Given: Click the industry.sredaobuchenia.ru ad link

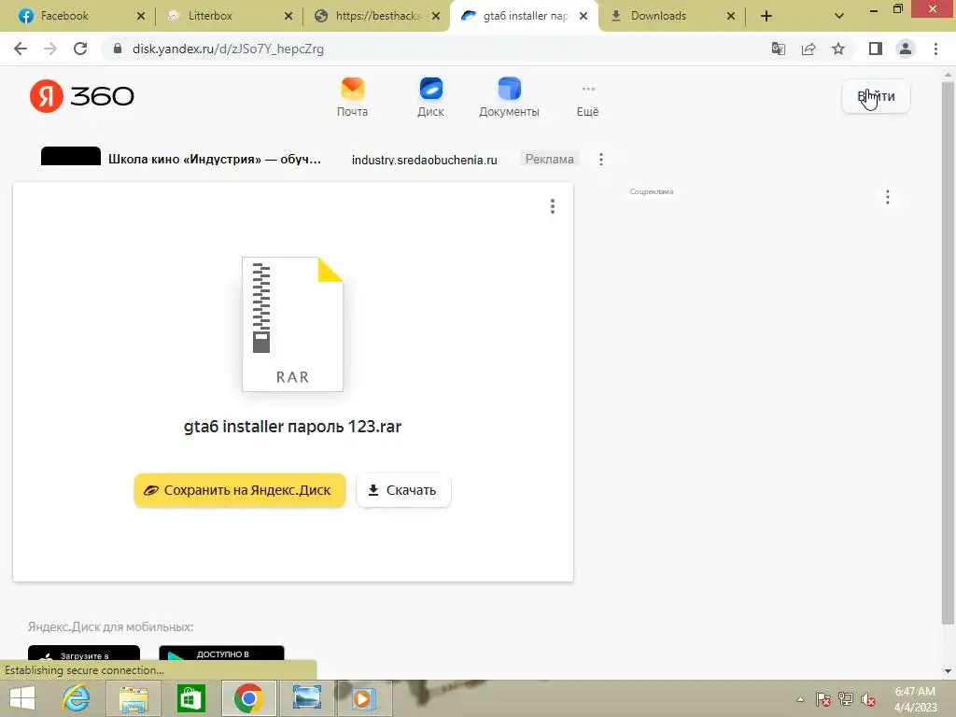Looking at the screenshot, I should (425, 160).
